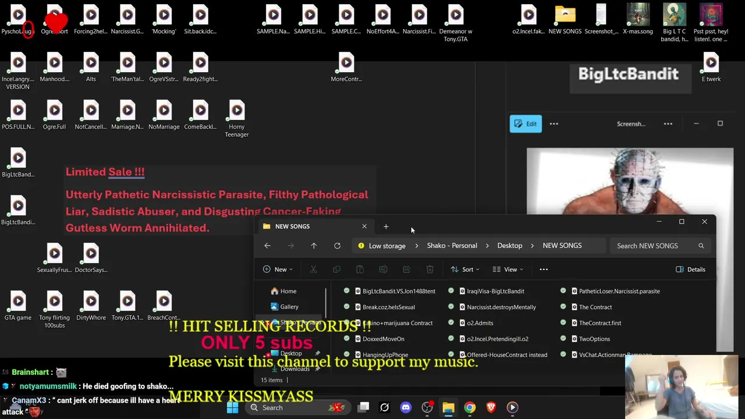745x419 pixels.
Task: Open Google Chrome from the taskbar
Action: click(x=470, y=407)
